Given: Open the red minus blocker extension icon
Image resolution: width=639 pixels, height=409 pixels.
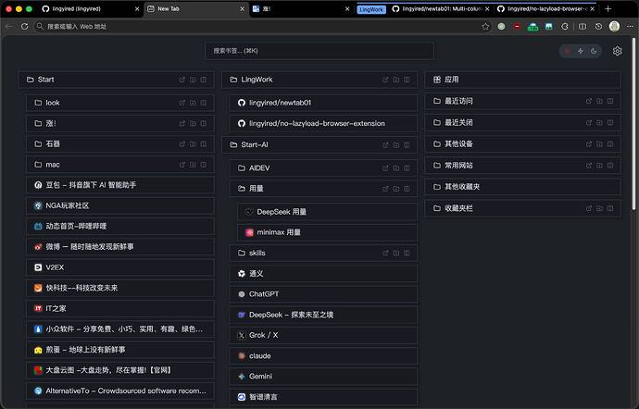Looking at the screenshot, I should (517, 27).
